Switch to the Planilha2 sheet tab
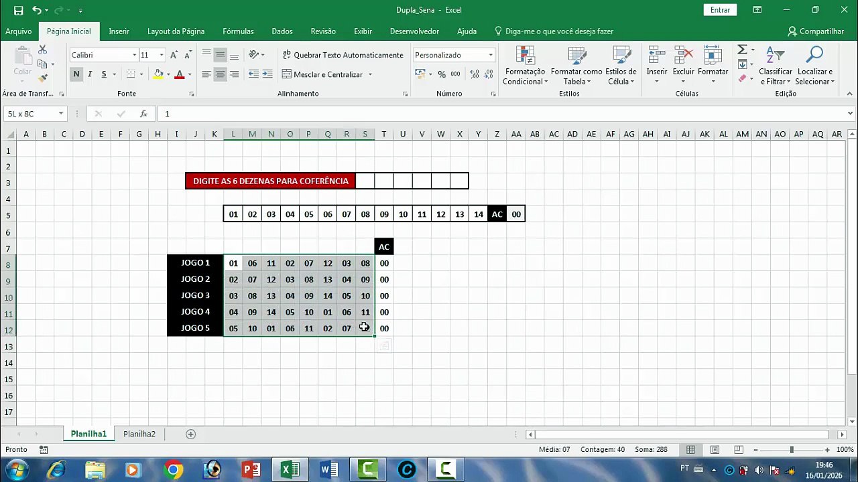858x482 pixels. (139, 434)
